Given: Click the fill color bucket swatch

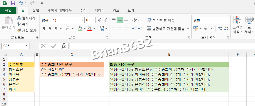Looking at the screenshot, I should point(80,29).
